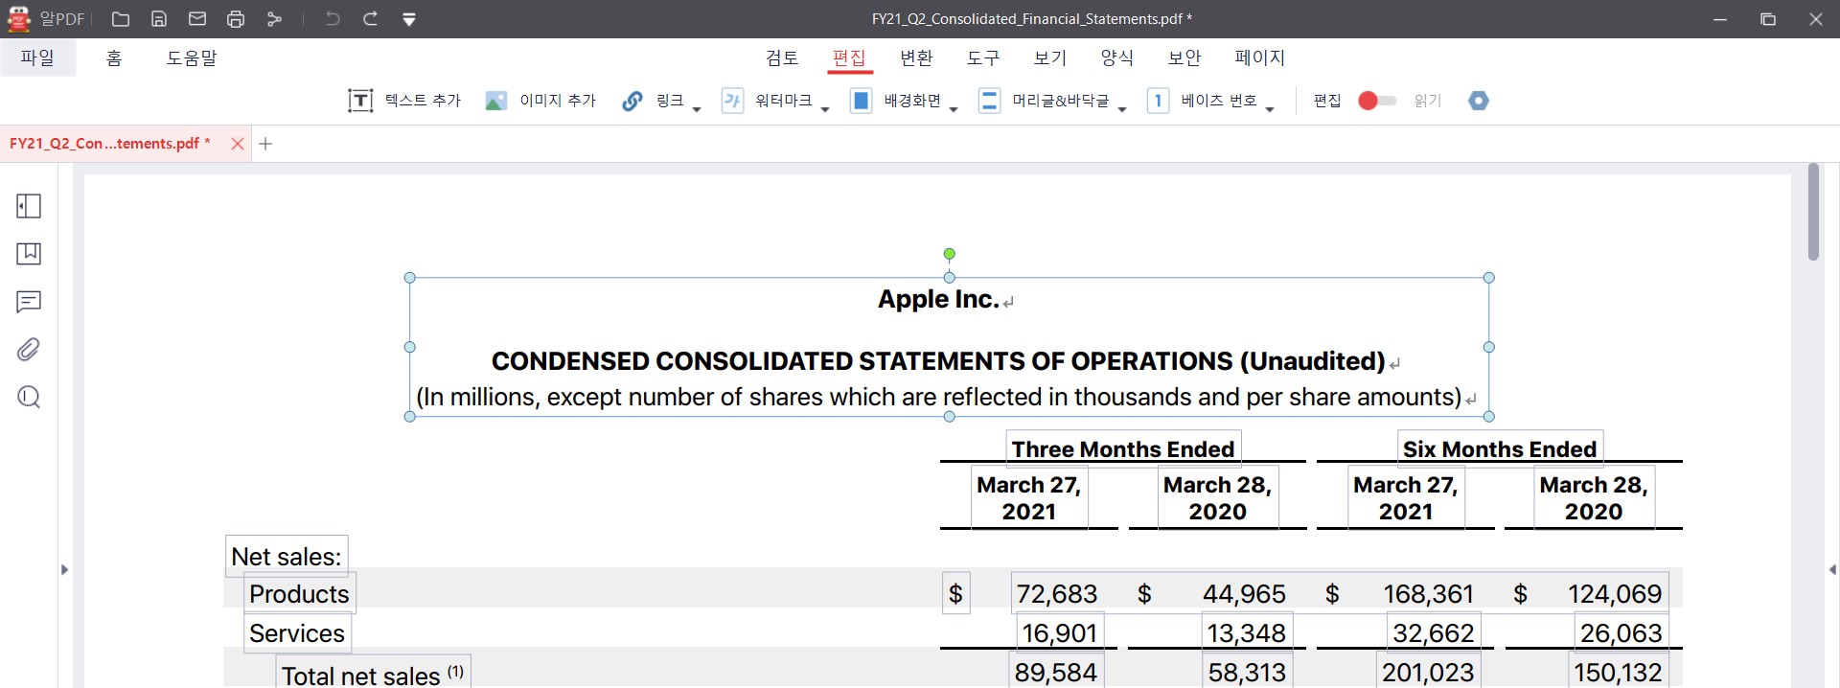Open the 파일 menu
The width and height of the screenshot is (1840, 688).
click(37, 57)
